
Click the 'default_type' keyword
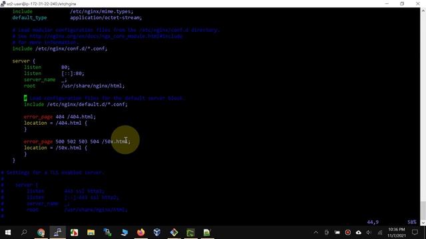click(x=29, y=18)
